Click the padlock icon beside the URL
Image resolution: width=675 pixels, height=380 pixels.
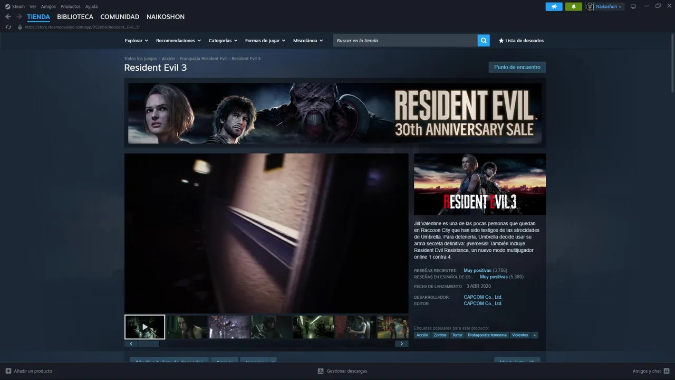tap(20, 27)
